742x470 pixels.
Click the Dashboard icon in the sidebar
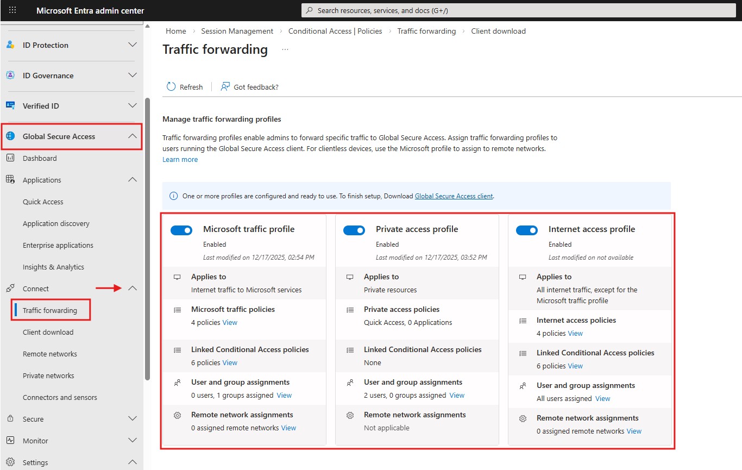(x=11, y=158)
